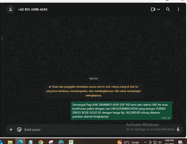The image size is (187, 144).
Task: Open the volume control tray icon
Action: pyautogui.click(x=160, y=142)
